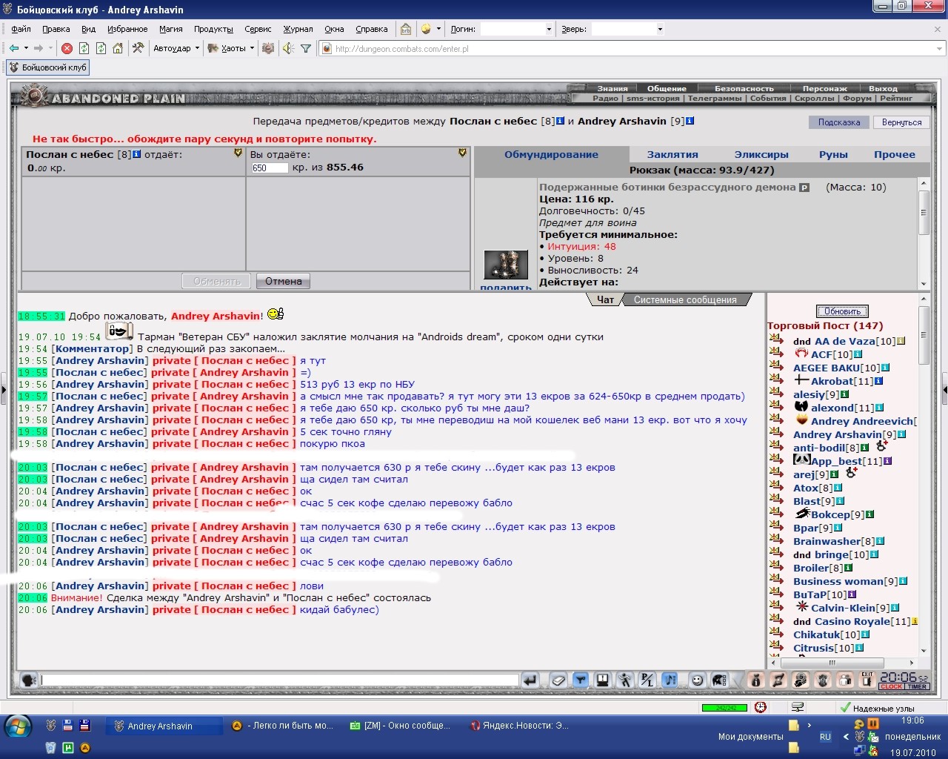This screenshot has height=759, width=948.
Task: Click the Отмена button
Action: point(283,282)
